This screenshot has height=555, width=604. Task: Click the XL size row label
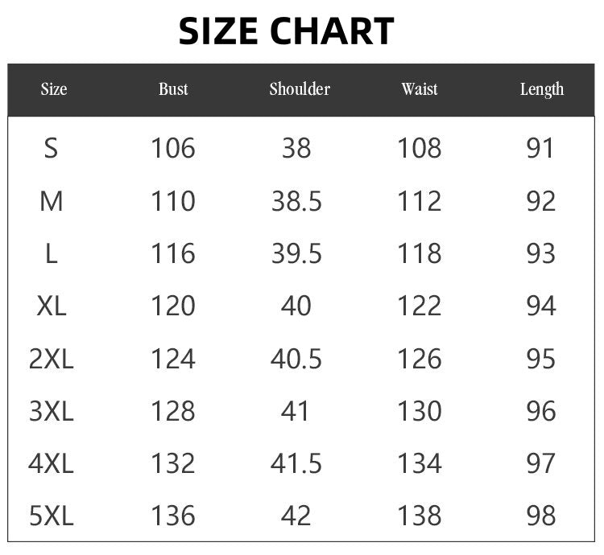pyautogui.click(x=52, y=306)
